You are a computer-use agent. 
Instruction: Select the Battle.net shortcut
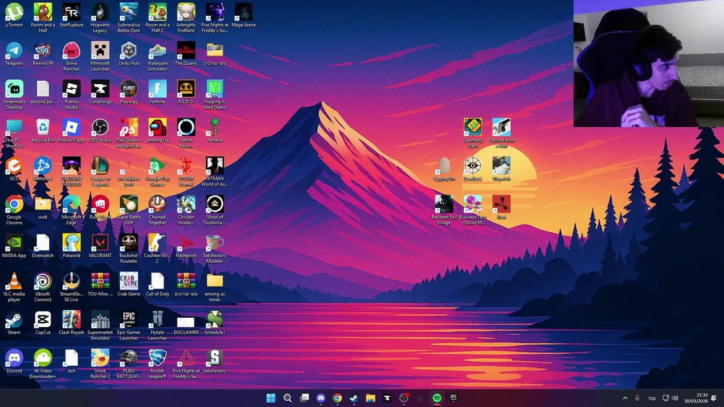[x=43, y=170]
